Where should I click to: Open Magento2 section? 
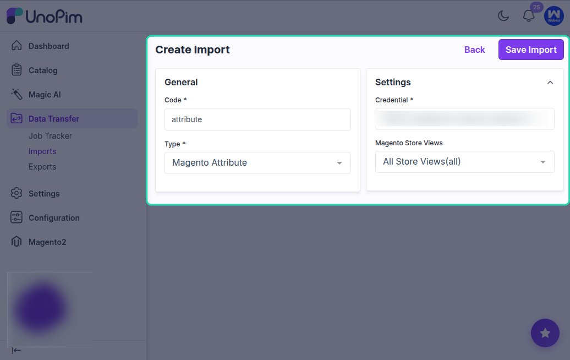coord(47,242)
